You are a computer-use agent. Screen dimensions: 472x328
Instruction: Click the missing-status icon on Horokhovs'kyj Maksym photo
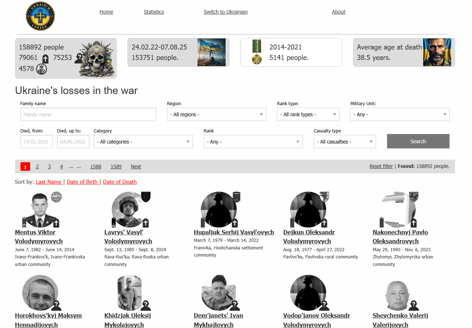click(56, 306)
